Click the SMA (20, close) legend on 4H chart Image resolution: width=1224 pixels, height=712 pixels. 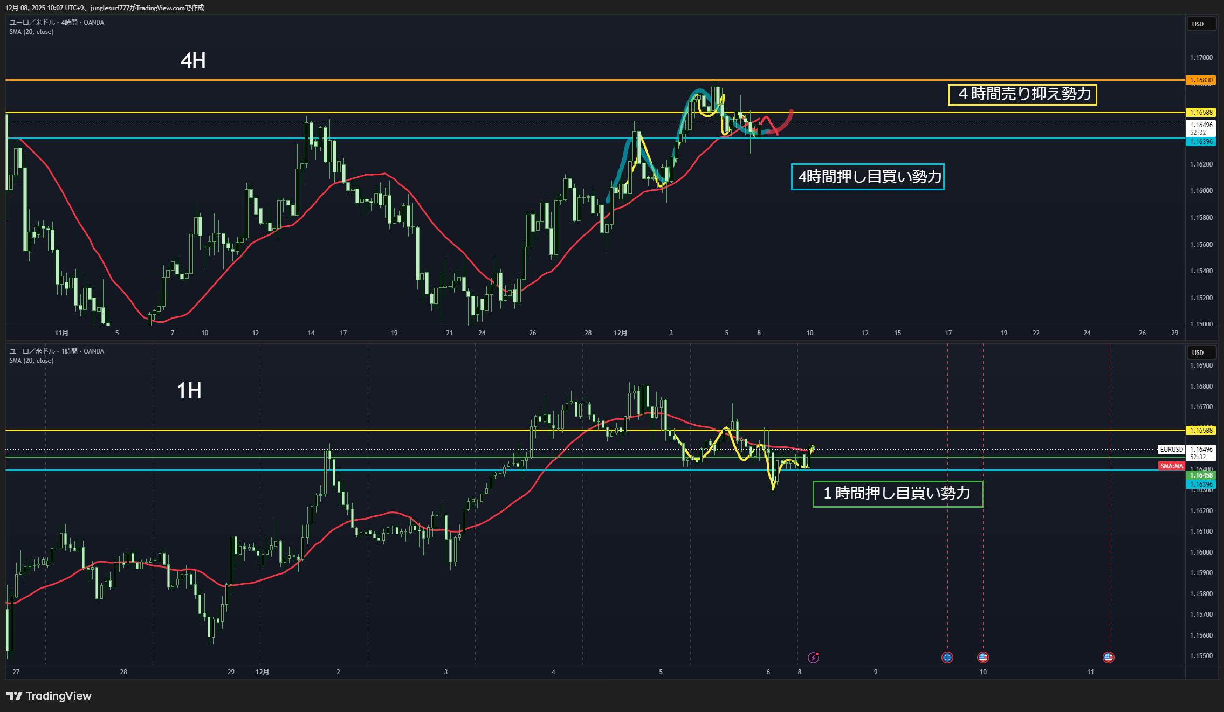tap(31, 32)
